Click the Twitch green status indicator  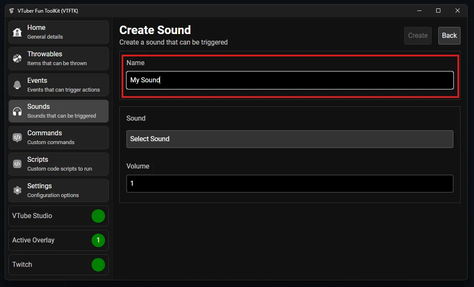pyautogui.click(x=98, y=265)
